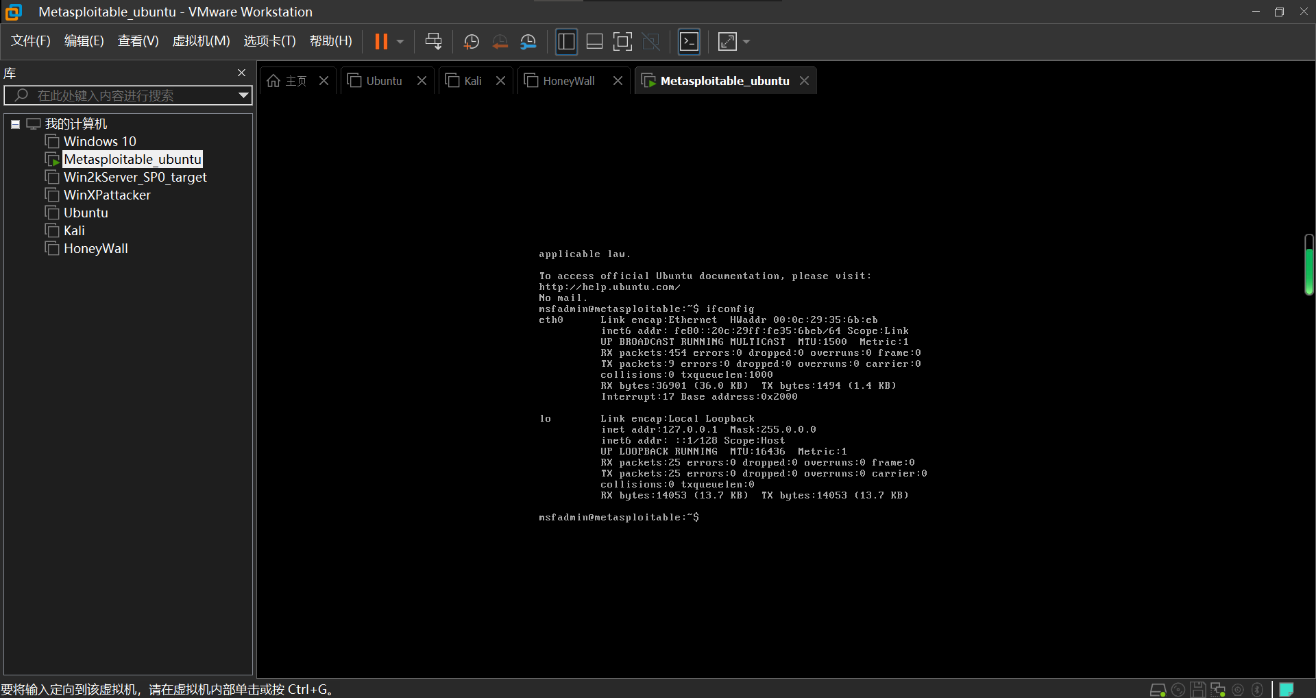The width and height of the screenshot is (1316, 698).
Task: Open the 虚拟机(M) menu
Action: [201, 41]
